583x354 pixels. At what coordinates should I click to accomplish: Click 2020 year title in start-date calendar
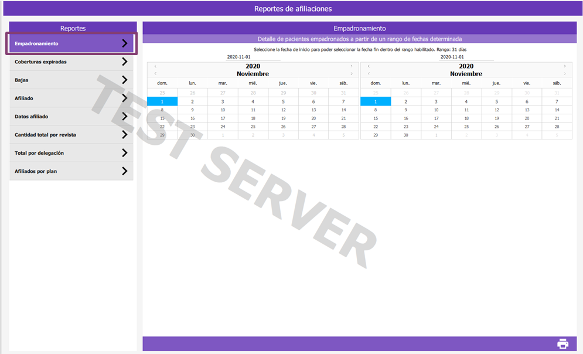253,66
